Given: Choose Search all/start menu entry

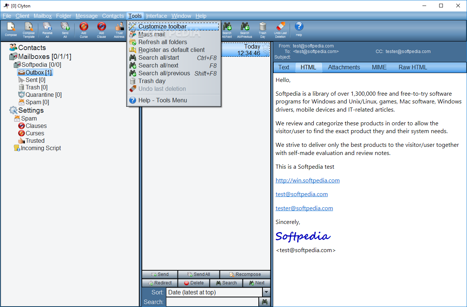Looking at the screenshot, I should (x=174, y=57).
